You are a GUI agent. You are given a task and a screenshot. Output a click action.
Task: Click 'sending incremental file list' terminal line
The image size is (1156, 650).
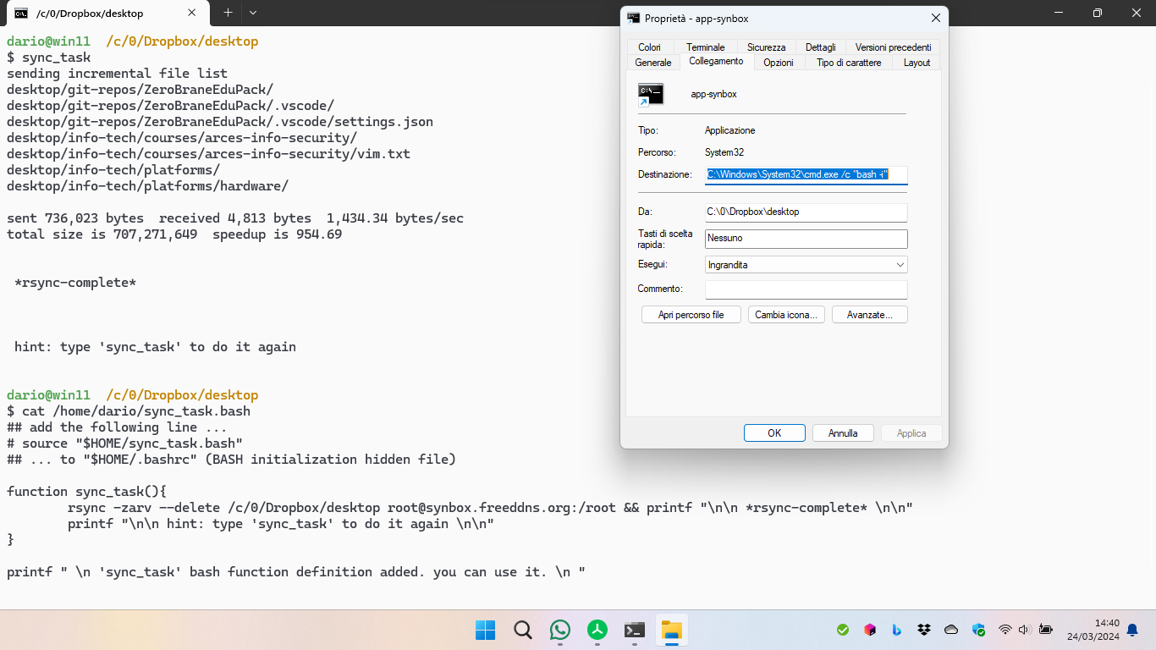pos(117,74)
